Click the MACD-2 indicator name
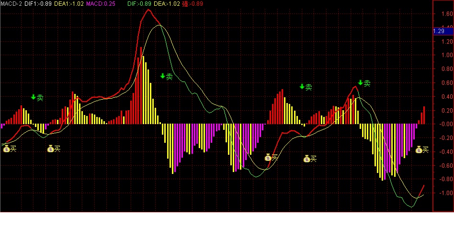Image resolution: width=454 pixels, height=230 pixels. pos(11,4)
